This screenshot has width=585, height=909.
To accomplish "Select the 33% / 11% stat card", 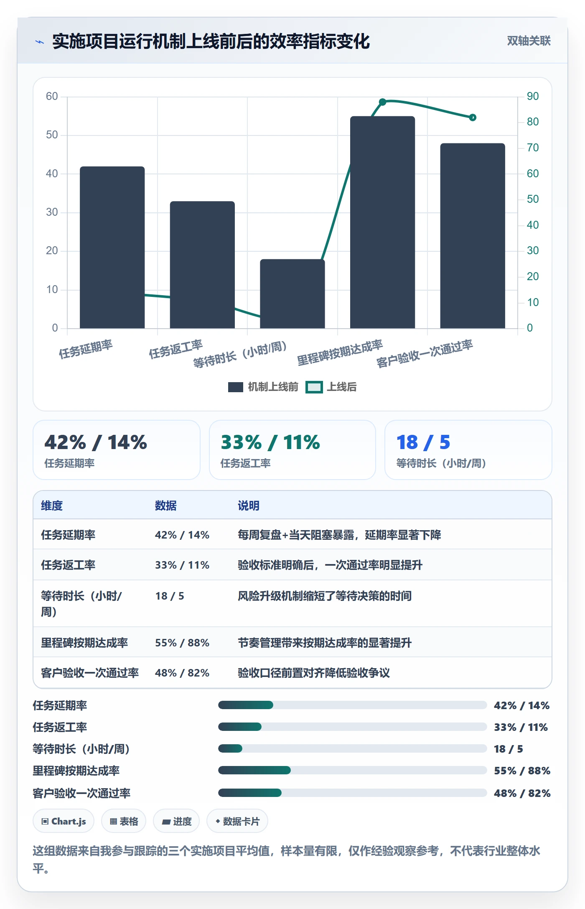I will point(292,450).
